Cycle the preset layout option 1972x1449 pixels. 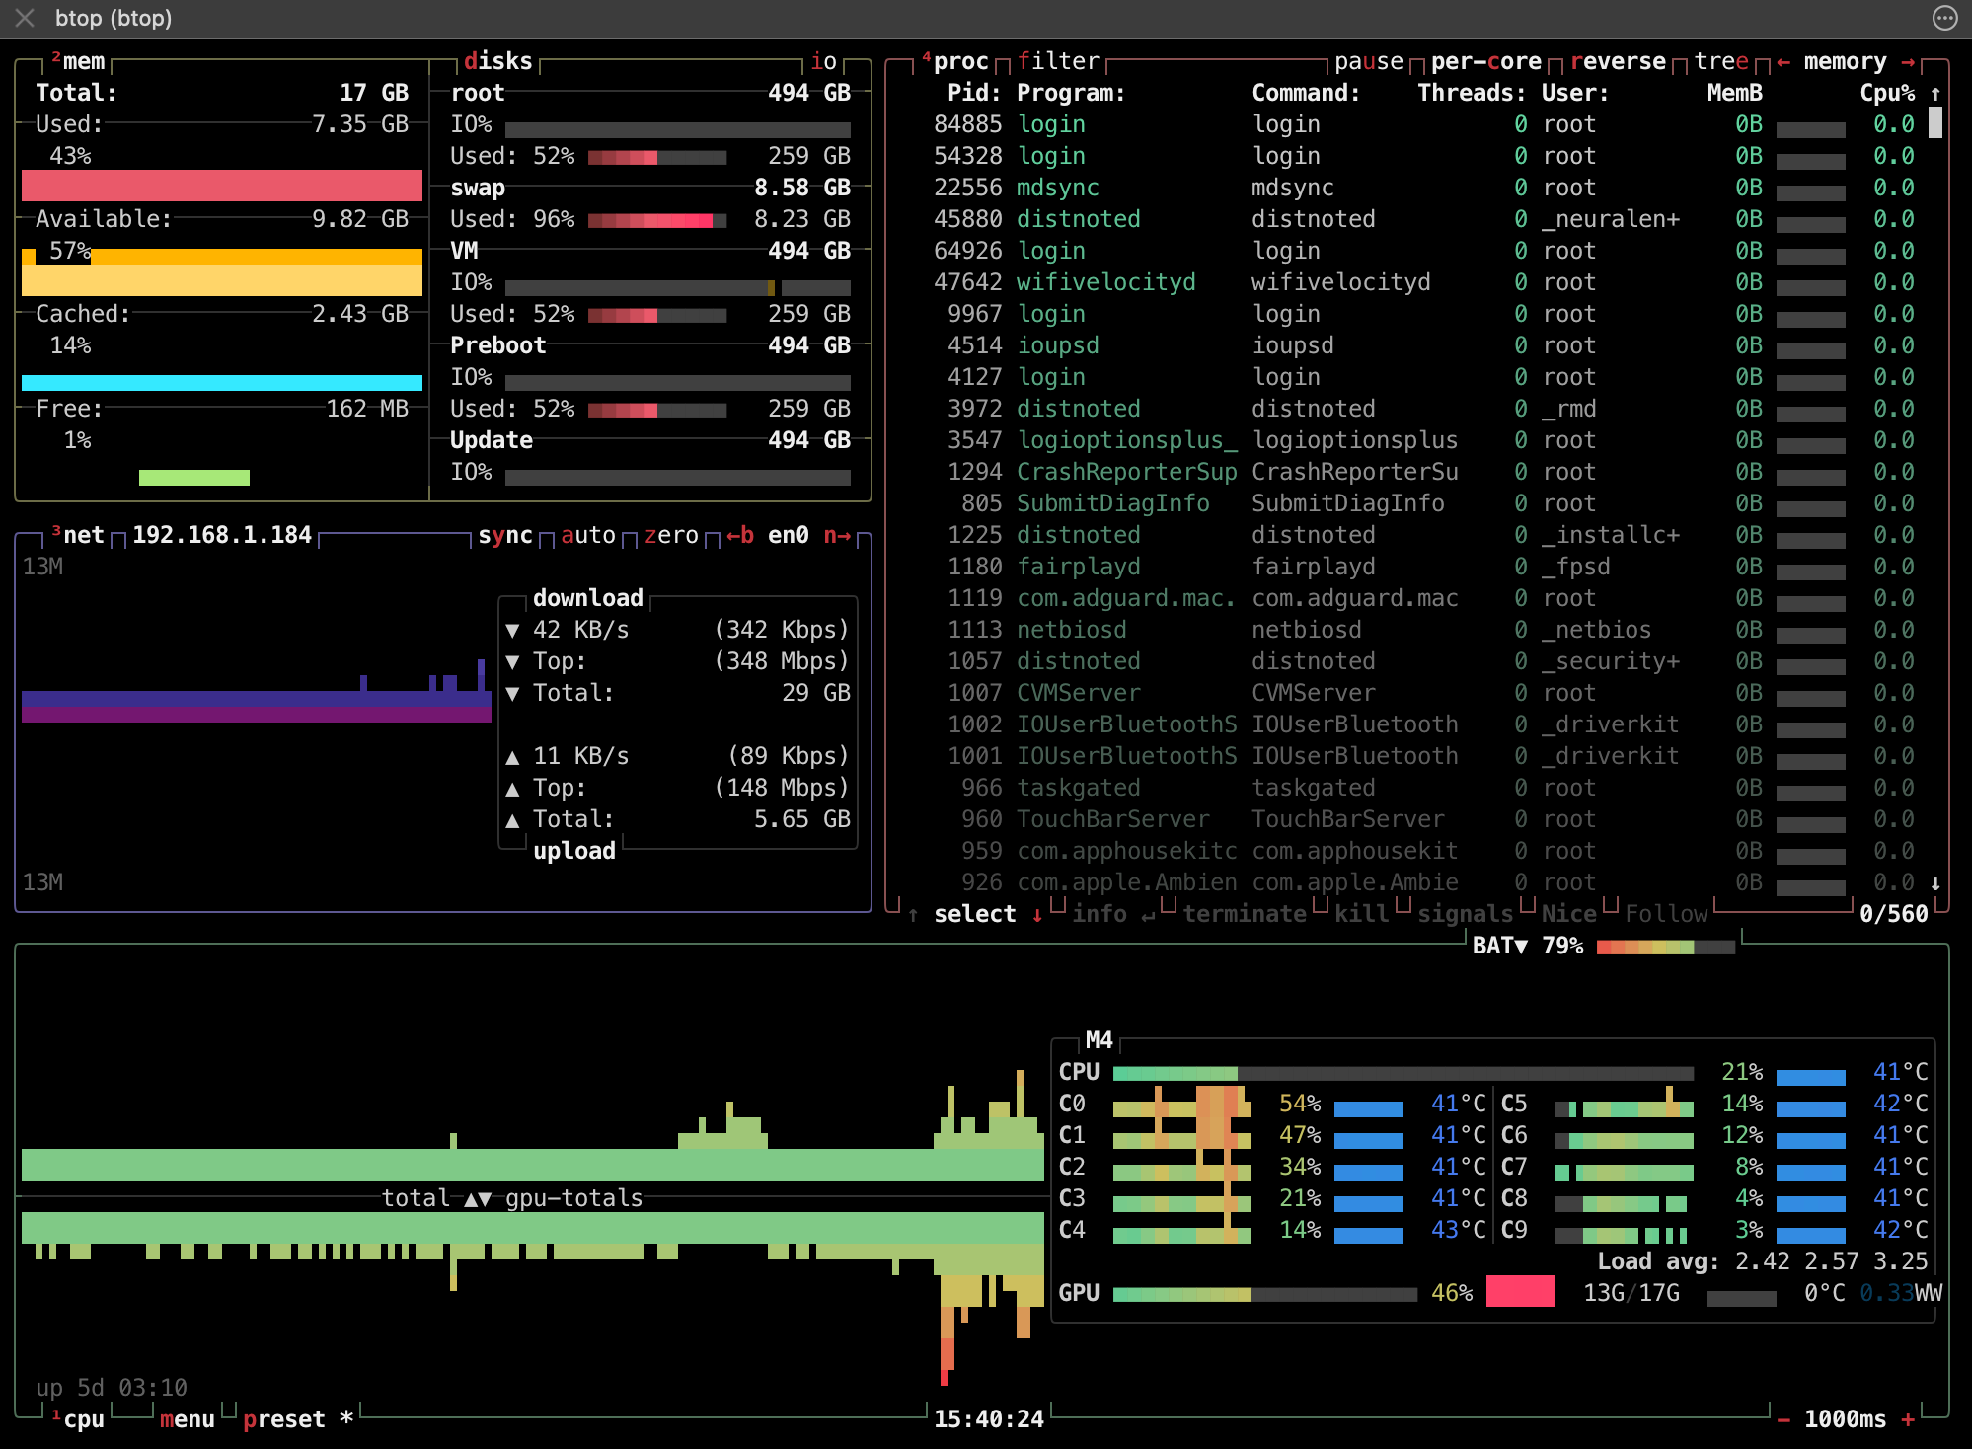pyautogui.click(x=284, y=1419)
